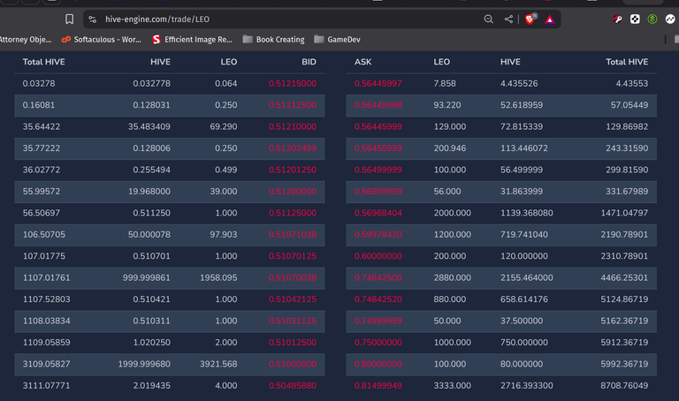Click ask LEO amount 2880.000
This screenshot has width=679, height=401.
click(x=452, y=277)
